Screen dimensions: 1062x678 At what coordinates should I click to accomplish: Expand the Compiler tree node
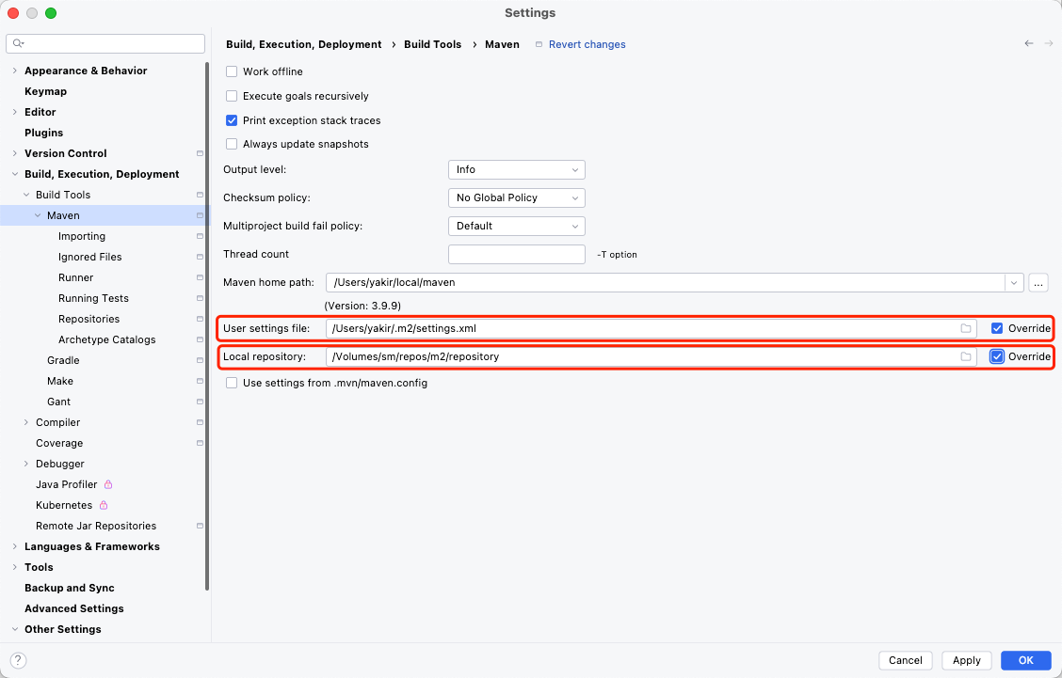(x=26, y=422)
